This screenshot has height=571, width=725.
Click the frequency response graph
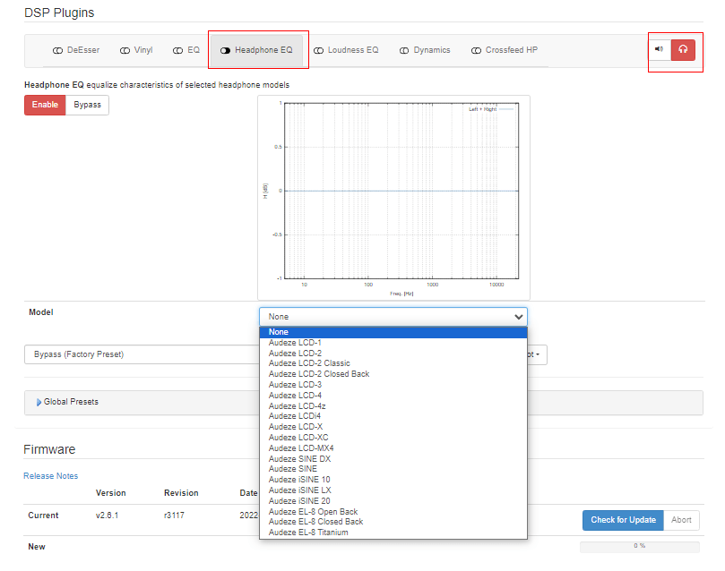coord(393,198)
